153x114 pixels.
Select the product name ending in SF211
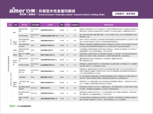coord(48,55)
